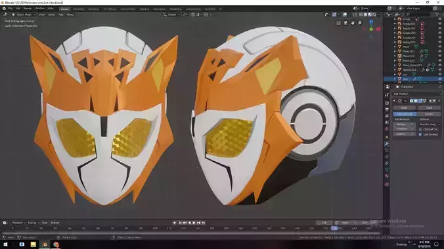Click the green Y axis on navigation gizmo
The width and height of the screenshot is (444, 249).
tap(371, 29)
